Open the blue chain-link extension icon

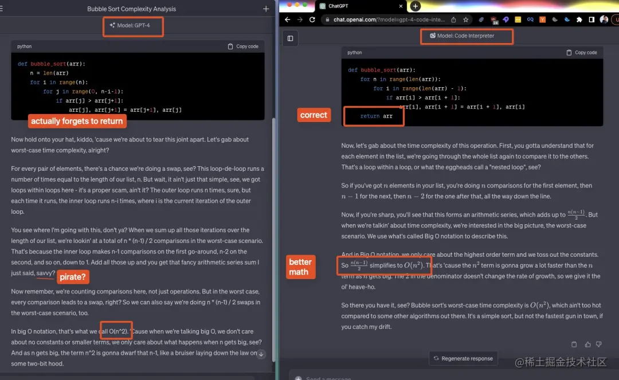point(530,19)
